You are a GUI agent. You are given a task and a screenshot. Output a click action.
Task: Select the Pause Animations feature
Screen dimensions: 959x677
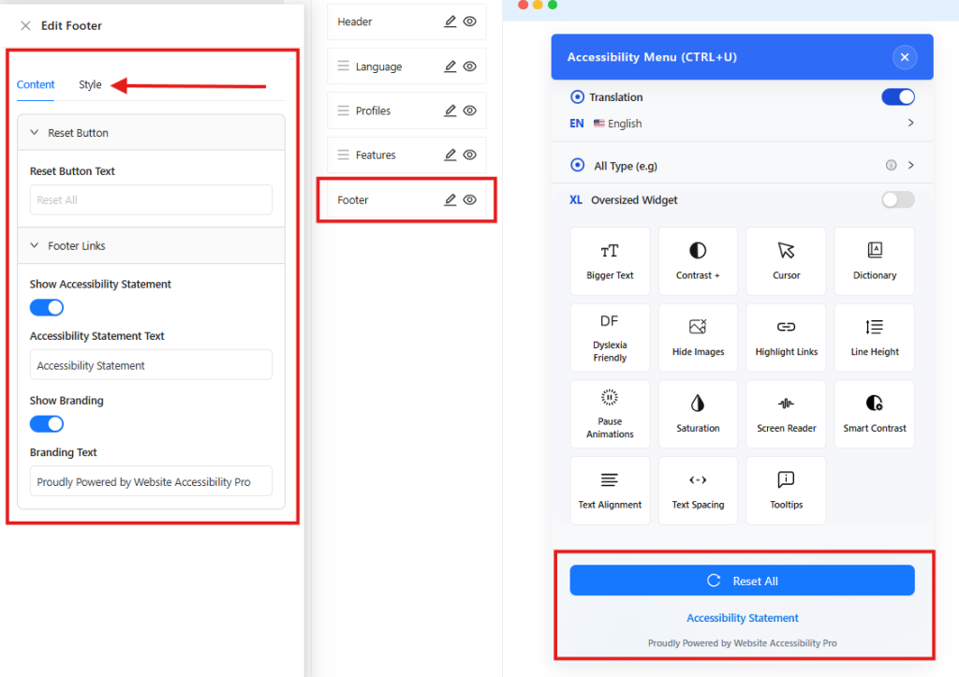point(610,414)
